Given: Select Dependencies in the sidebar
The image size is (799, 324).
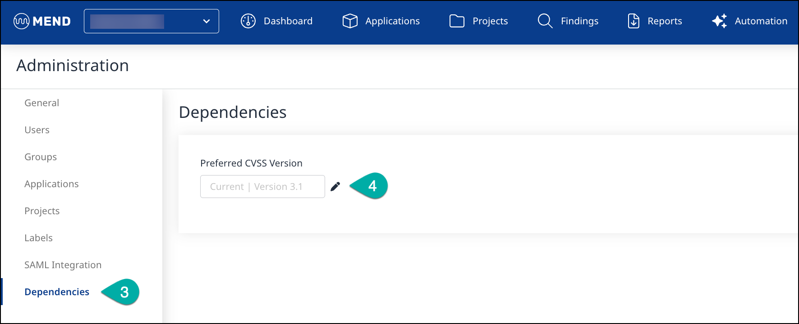Looking at the screenshot, I should coord(57,292).
